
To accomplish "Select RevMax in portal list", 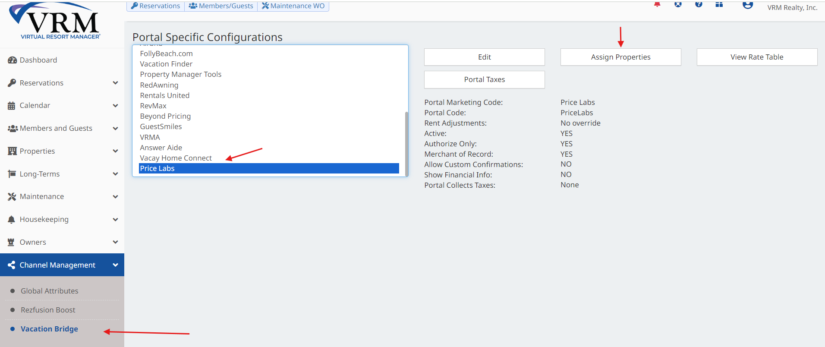I will [269, 106].
